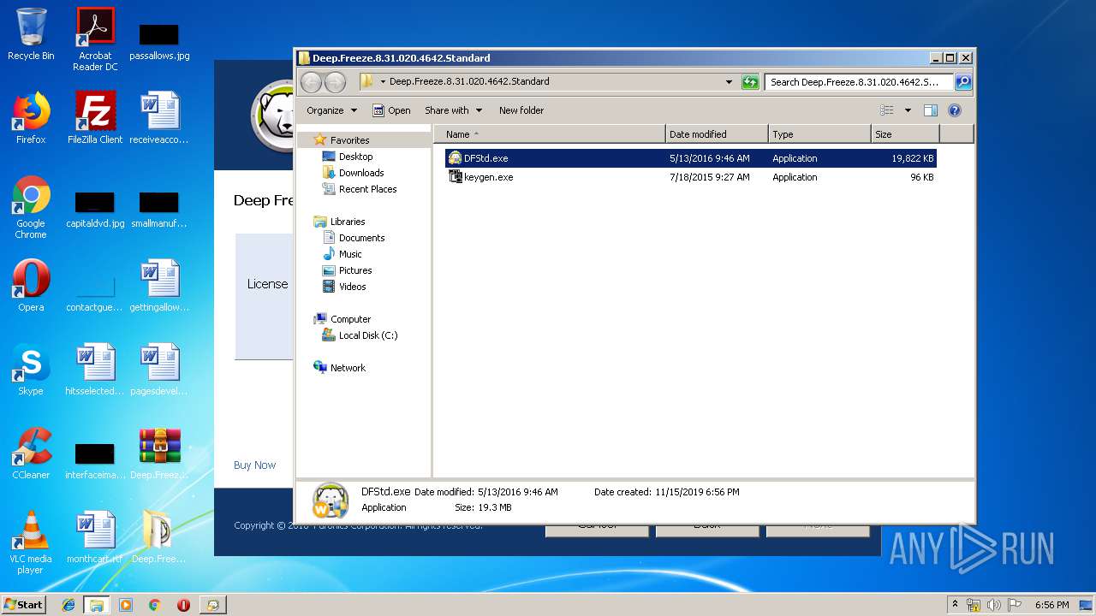Open the smallmanuf desktop image file
1096x616 pixels.
pyautogui.click(x=159, y=210)
